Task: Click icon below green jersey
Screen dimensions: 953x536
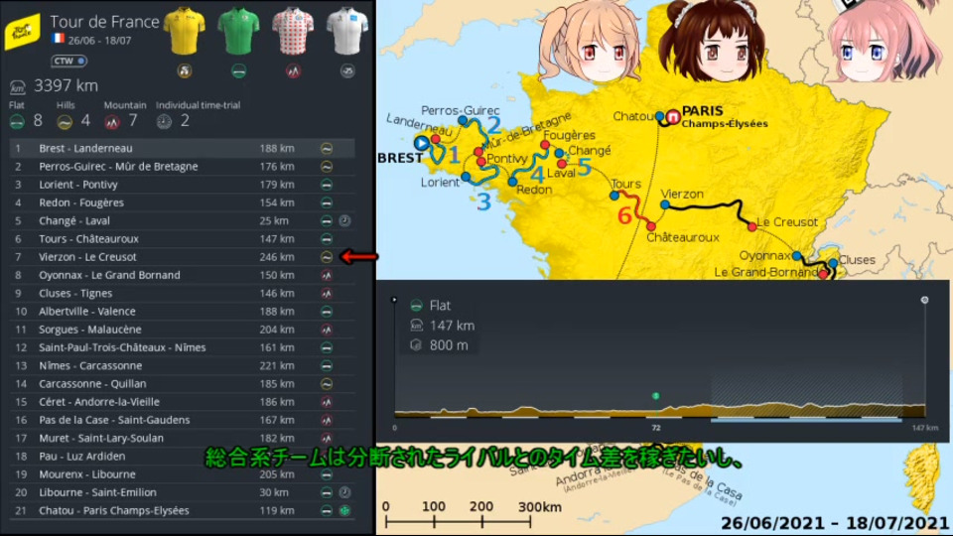Action: pos(238,71)
